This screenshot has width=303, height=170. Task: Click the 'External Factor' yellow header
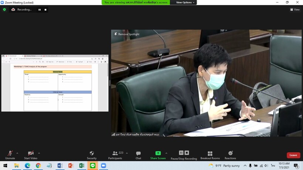(x=58, y=72)
